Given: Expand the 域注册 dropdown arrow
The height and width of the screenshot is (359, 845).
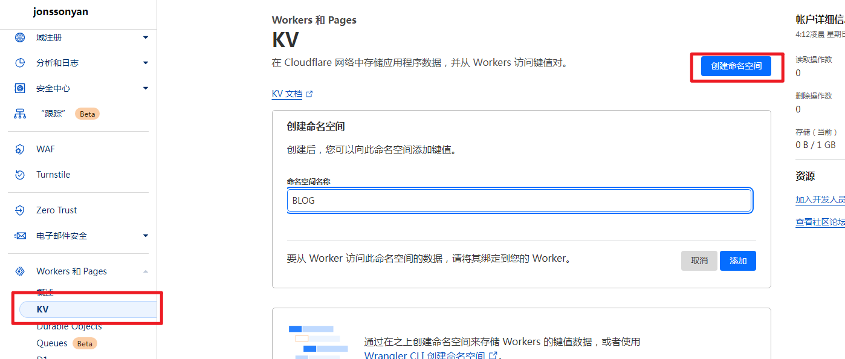Looking at the screenshot, I should pos(146,37).
